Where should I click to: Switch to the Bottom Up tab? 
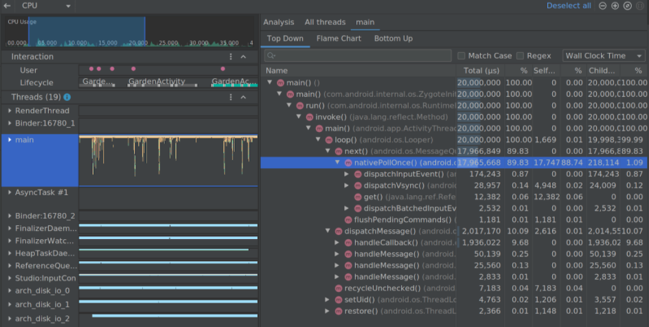click(394, 38)
